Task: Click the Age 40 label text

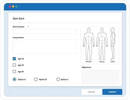Action: [21, 72]
